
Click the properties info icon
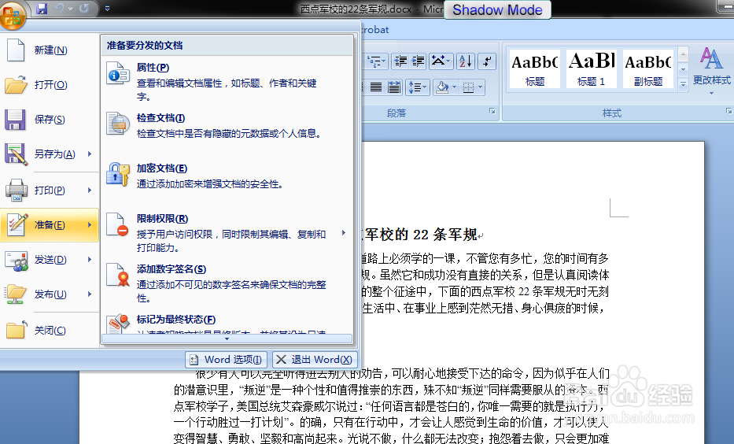click(x=117, y=73)
